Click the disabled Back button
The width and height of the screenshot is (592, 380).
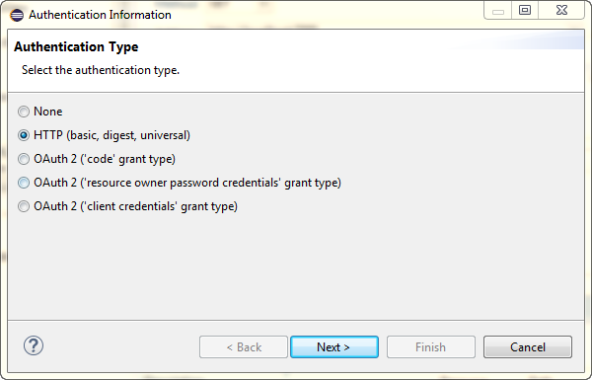coord(244,346)
